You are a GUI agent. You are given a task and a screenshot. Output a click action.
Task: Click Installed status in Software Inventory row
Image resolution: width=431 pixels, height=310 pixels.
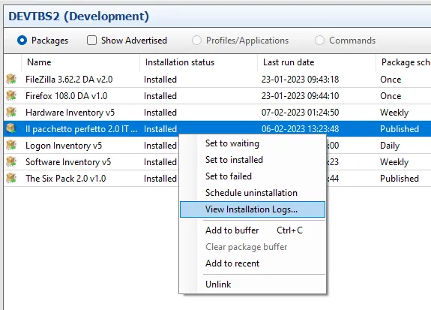point(160,162)
